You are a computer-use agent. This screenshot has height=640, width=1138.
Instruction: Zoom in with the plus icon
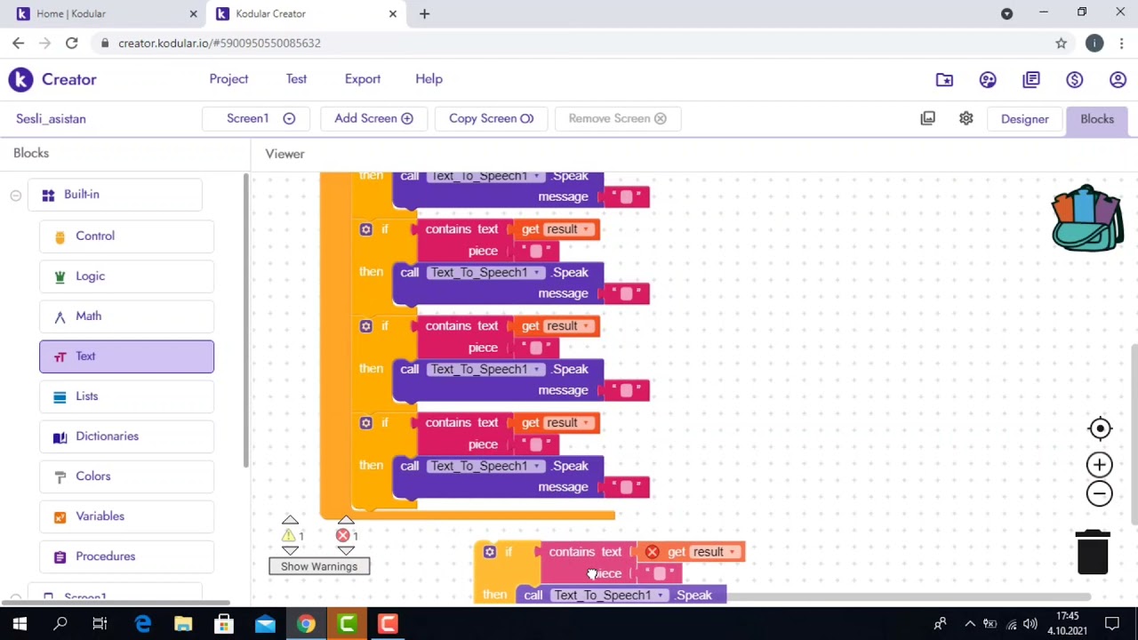pos(1100,465)
